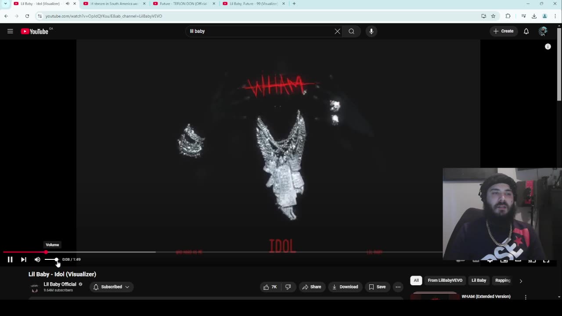Adjust the player volume slider

(x=51, y=259)
